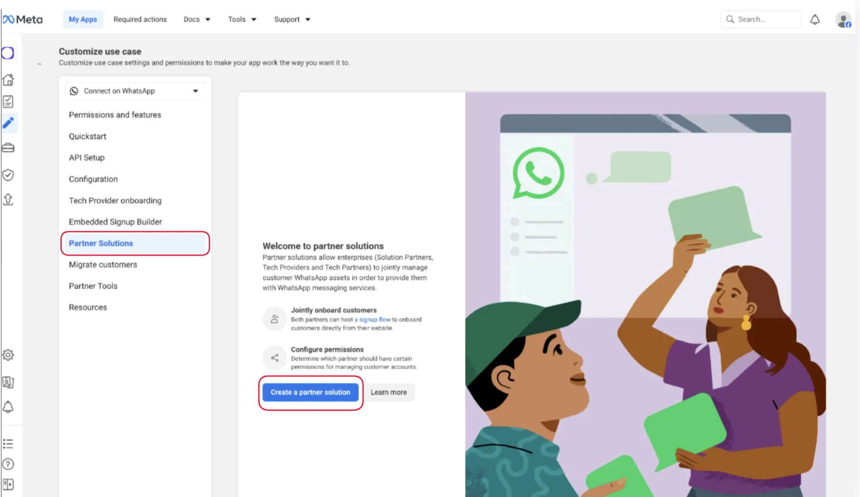Follow the 'a signup flow' link
The height and width of the screenshot is (497, 860).
click(x=372, y=319)
